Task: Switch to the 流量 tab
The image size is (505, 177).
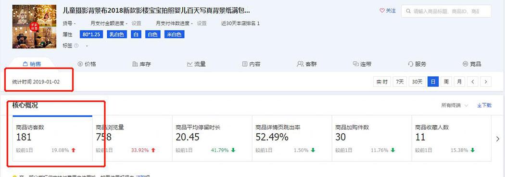Action: (x=196, y=64)
